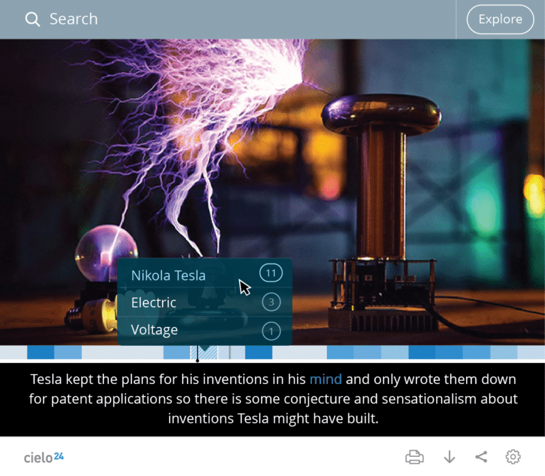Click into the Search field
Image resolution: width=545 pixels, height=476 pixels.
pyautogui.click(x=228, y=19)
